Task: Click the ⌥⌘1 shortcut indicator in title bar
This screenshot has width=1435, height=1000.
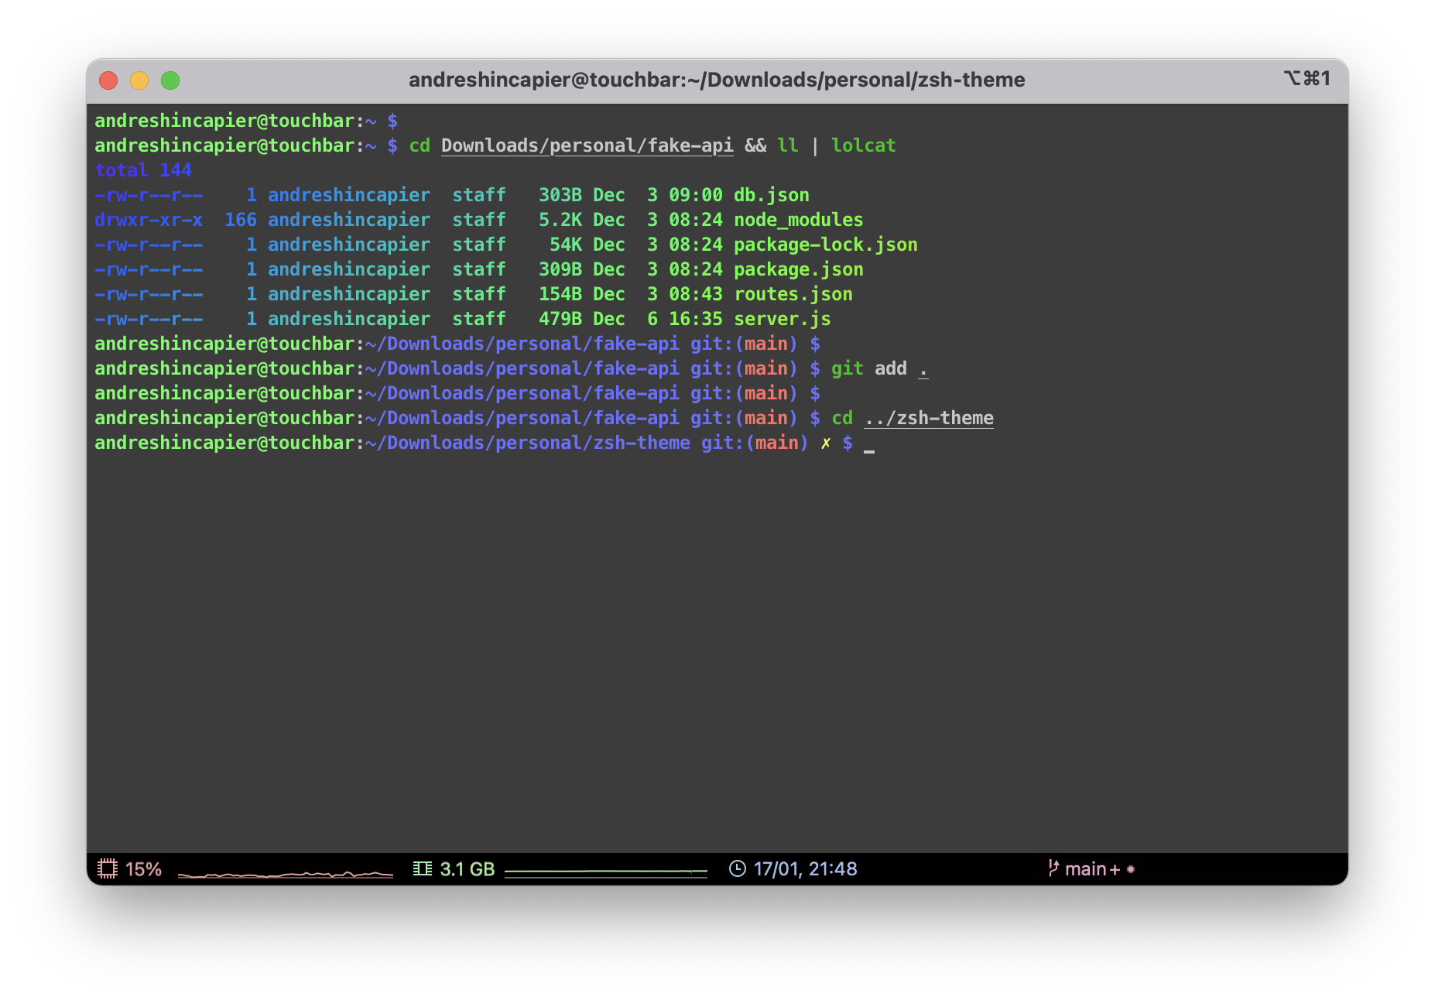Action: tap(1307, 78)
